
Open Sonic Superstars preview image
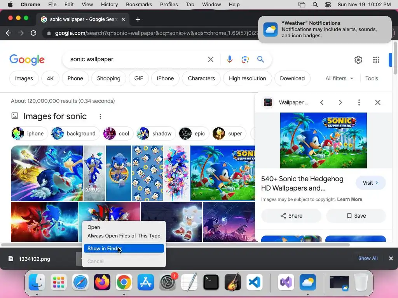323,140
